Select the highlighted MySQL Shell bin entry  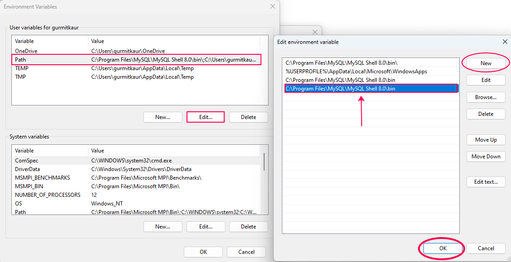340,89
